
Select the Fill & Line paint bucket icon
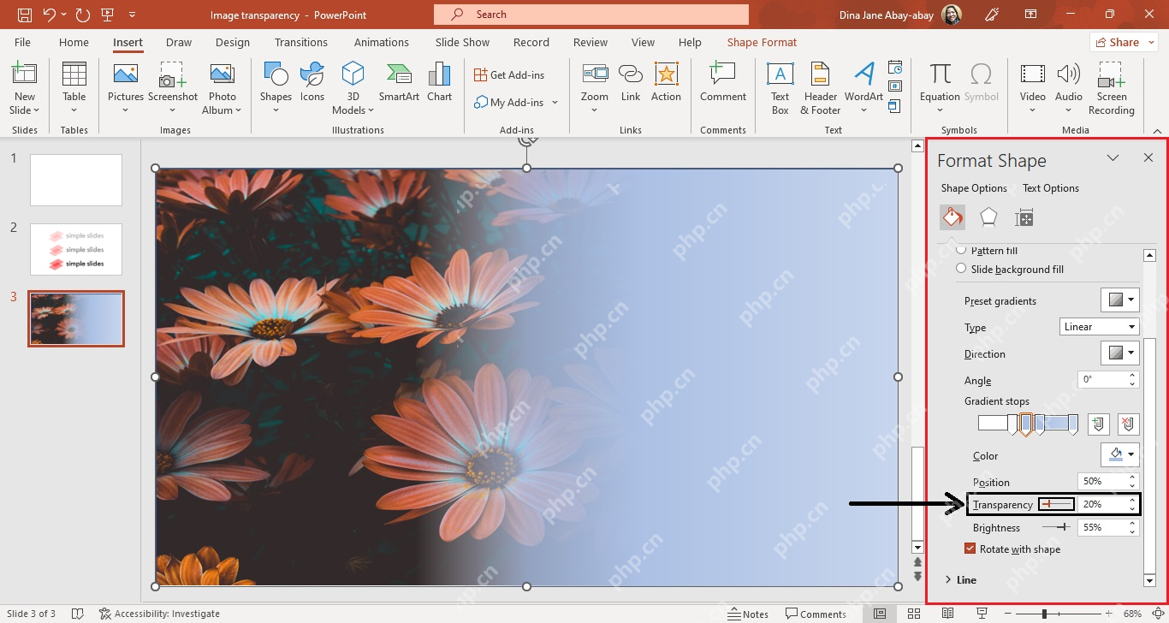(x=952, y=217)
